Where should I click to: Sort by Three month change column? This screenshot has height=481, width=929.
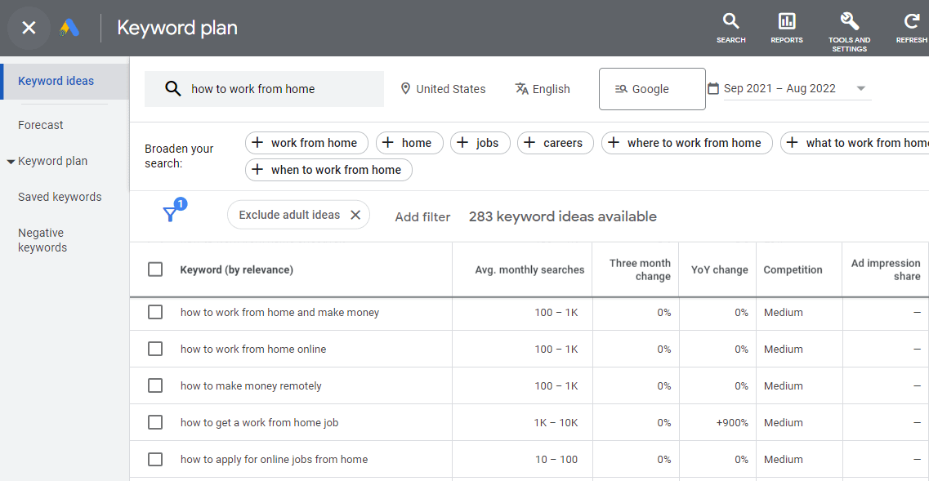pyautogui.click(x=640, y=269)
